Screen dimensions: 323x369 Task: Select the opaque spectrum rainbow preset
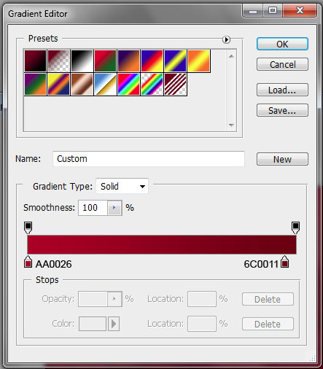[128, 84]
